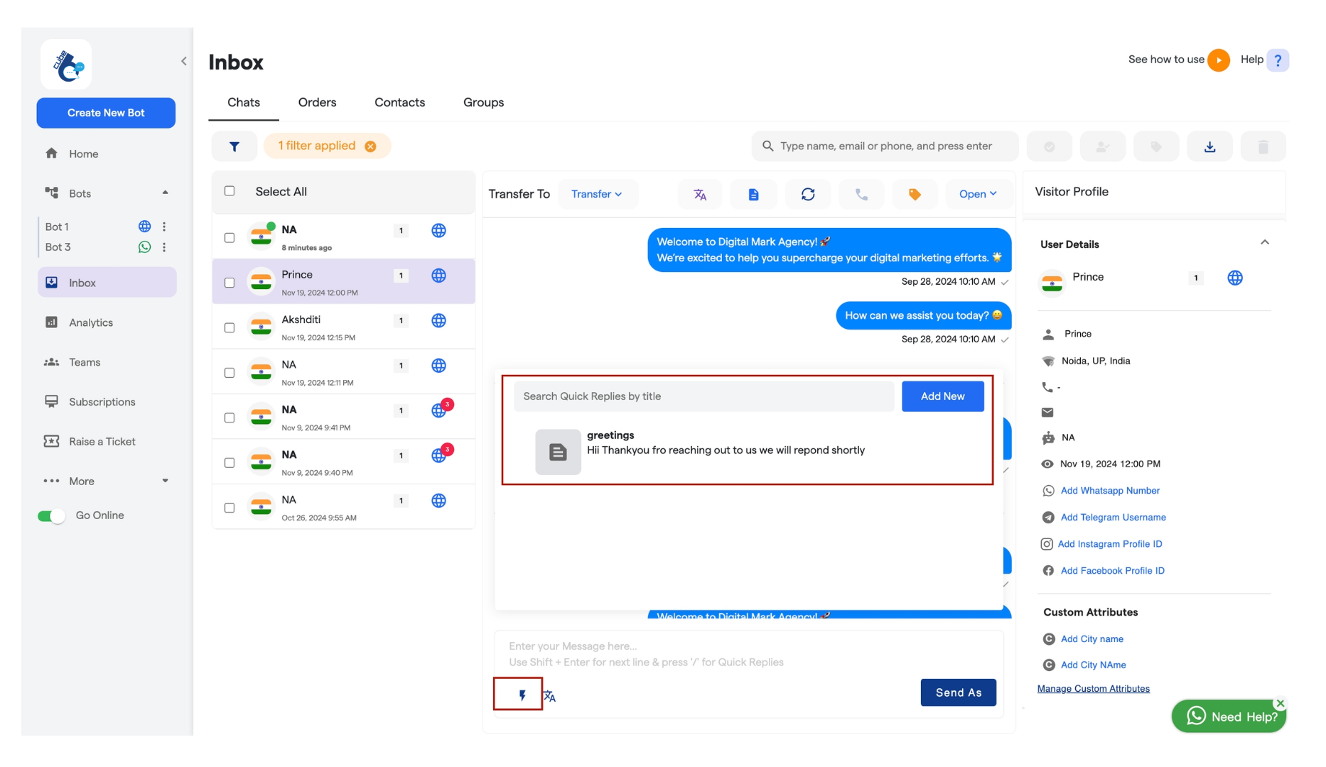This screenshot has height=767, width=1326.
Task: Remove the applied filter with the X icon
Action: pyautogui.click(x=370, y=146)
